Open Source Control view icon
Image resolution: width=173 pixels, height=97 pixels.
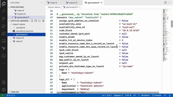point(4,19)
